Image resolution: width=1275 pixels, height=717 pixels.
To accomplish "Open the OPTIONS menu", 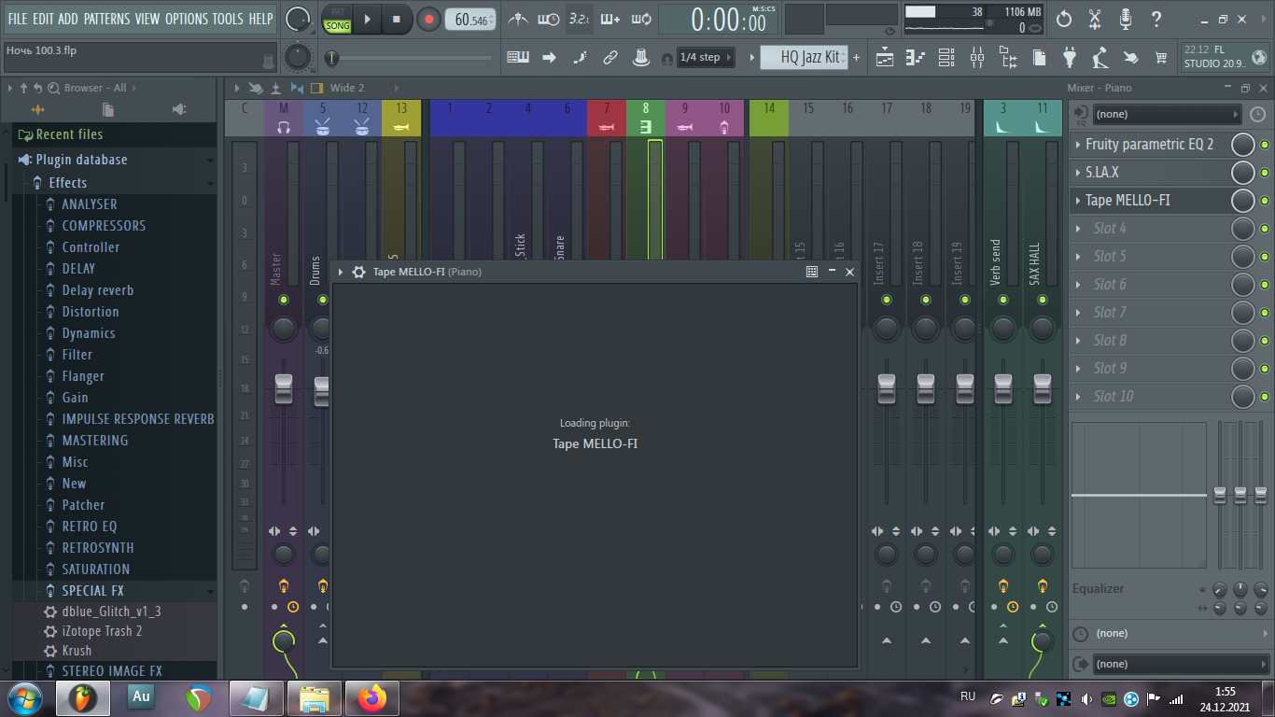I will point(187,19).
